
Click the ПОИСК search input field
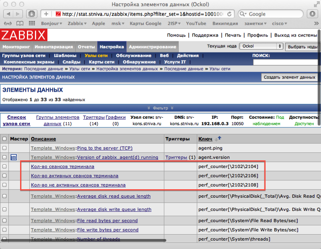[x=286, y=62]
